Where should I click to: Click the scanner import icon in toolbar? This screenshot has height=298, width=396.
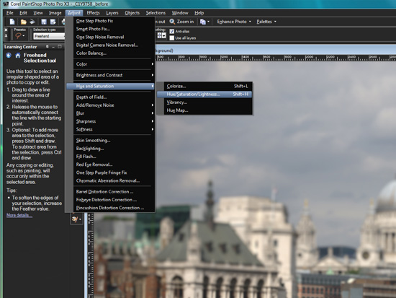pyautogui.click(x=32, y=22)
